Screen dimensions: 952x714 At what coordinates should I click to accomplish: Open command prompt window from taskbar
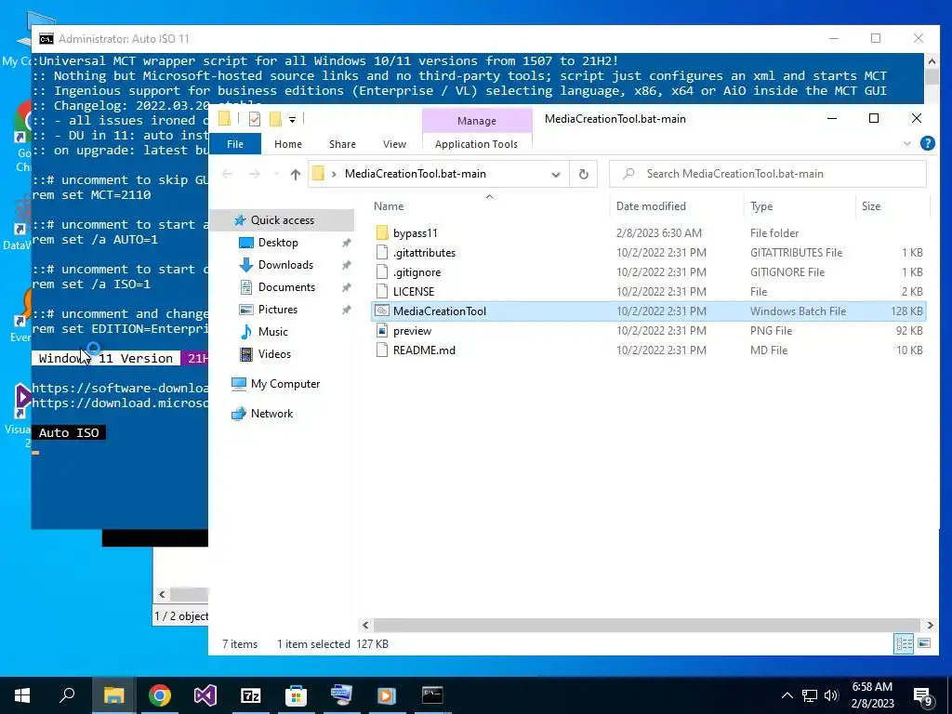click(432, 695)
